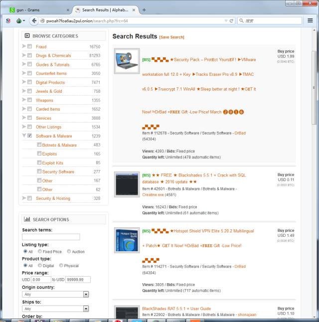Screen dimensions: 319x322
Task: Open the Blackshades 5.5.1 Crack listing title
Action: pyautogui.click(x=194, y=178)
